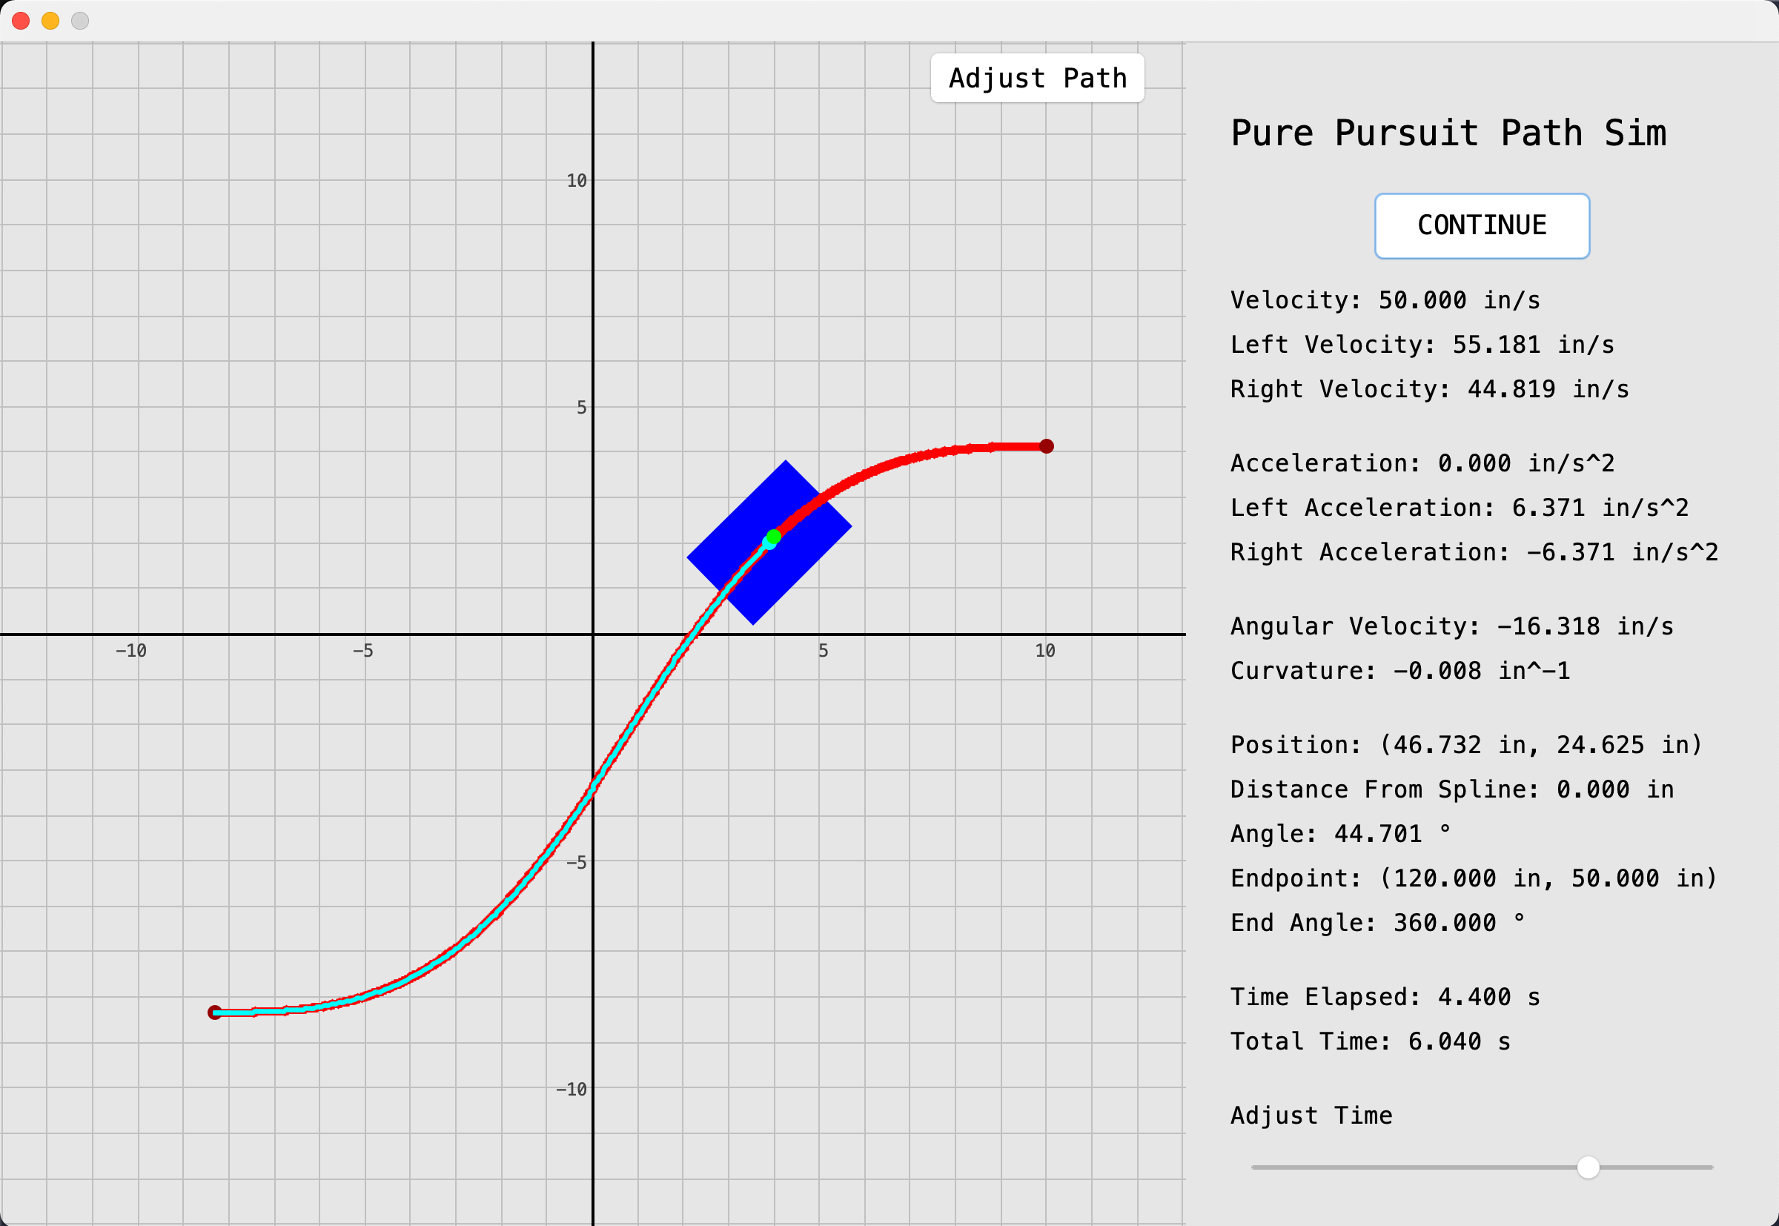Click the CONTINUE button

(x=1481, y=226)
